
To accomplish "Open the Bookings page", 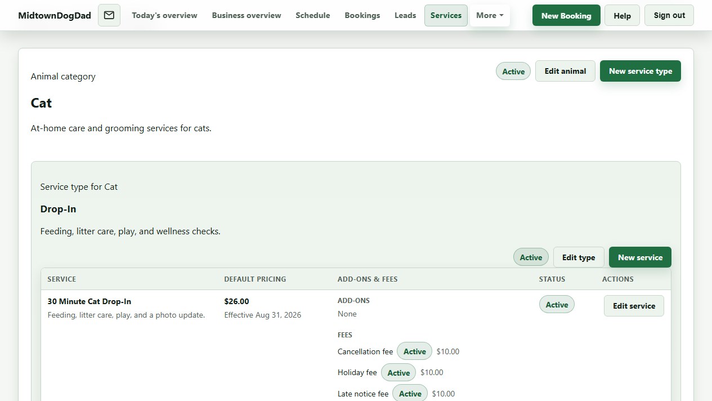I will point(362,15).
